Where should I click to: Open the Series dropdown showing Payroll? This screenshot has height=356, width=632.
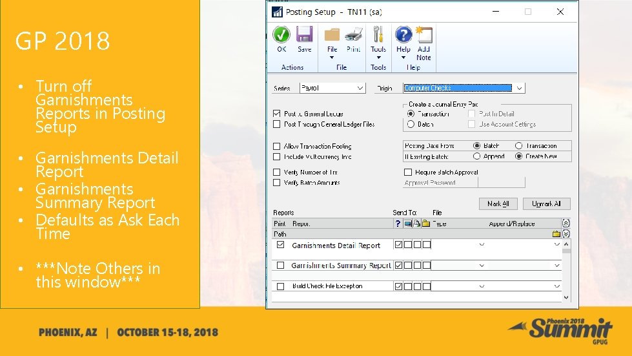tap(360, 88)
